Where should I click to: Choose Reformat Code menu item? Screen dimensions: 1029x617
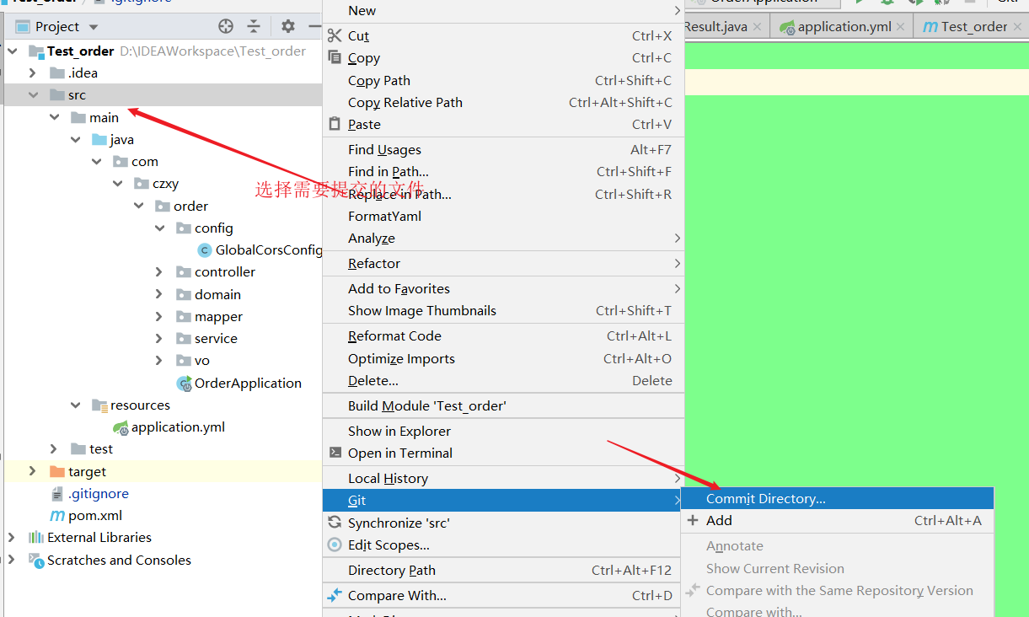(x=502, y=335)
